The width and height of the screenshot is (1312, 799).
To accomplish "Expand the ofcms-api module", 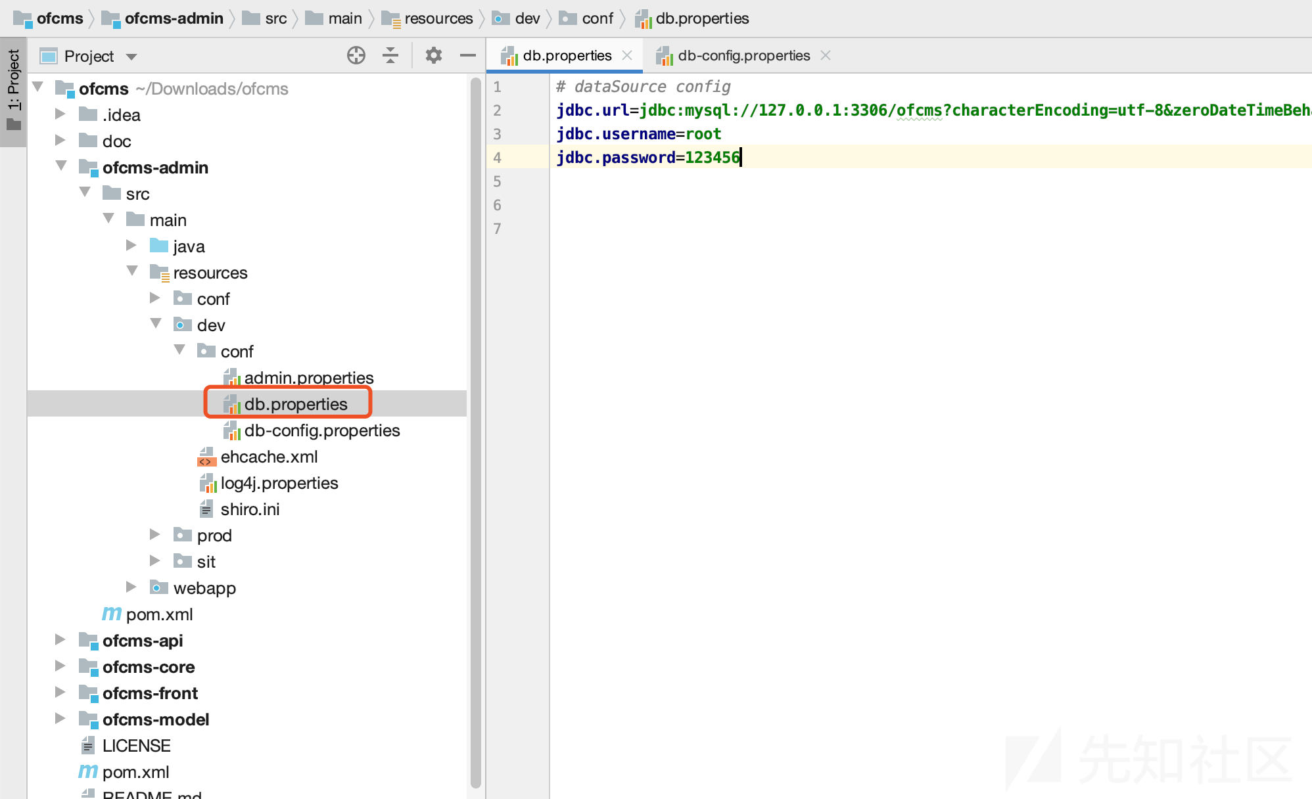I will coord(60,639).
